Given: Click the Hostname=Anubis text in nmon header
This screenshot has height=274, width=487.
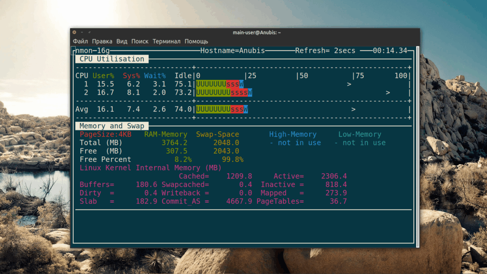Looking at the screenshot, I should (x=232, y=50).
